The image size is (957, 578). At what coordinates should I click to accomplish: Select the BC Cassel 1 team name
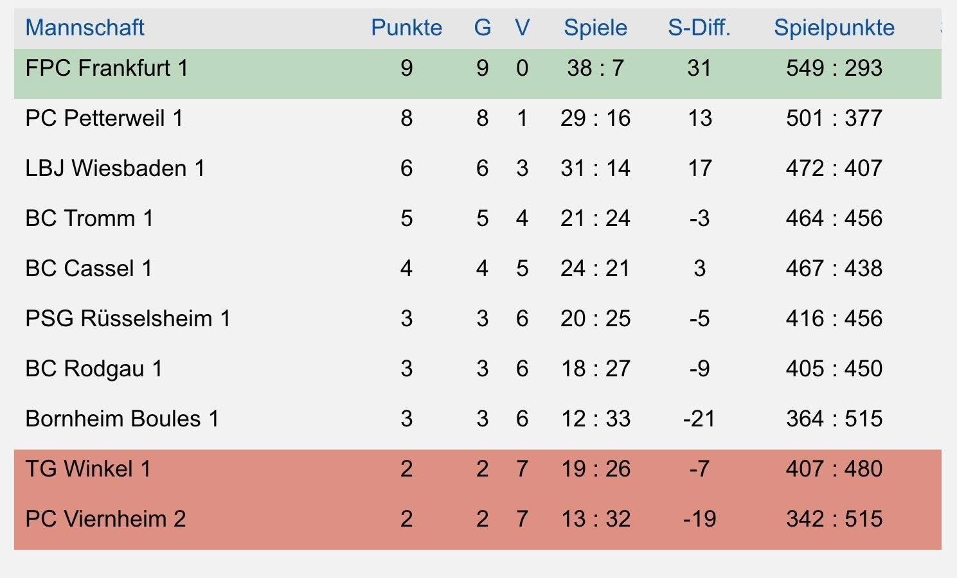[89, 268]
